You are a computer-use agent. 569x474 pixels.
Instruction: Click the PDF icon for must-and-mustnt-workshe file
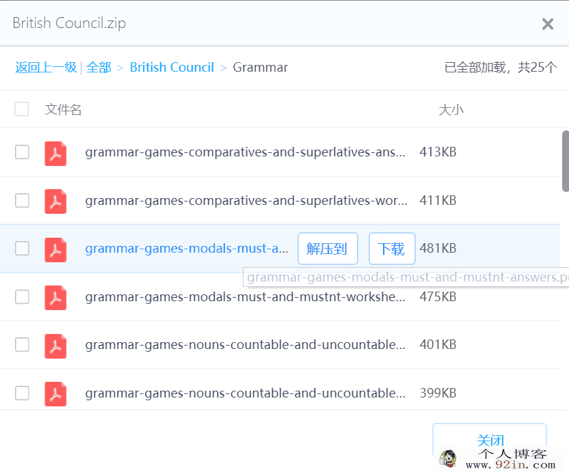point(55,298)
